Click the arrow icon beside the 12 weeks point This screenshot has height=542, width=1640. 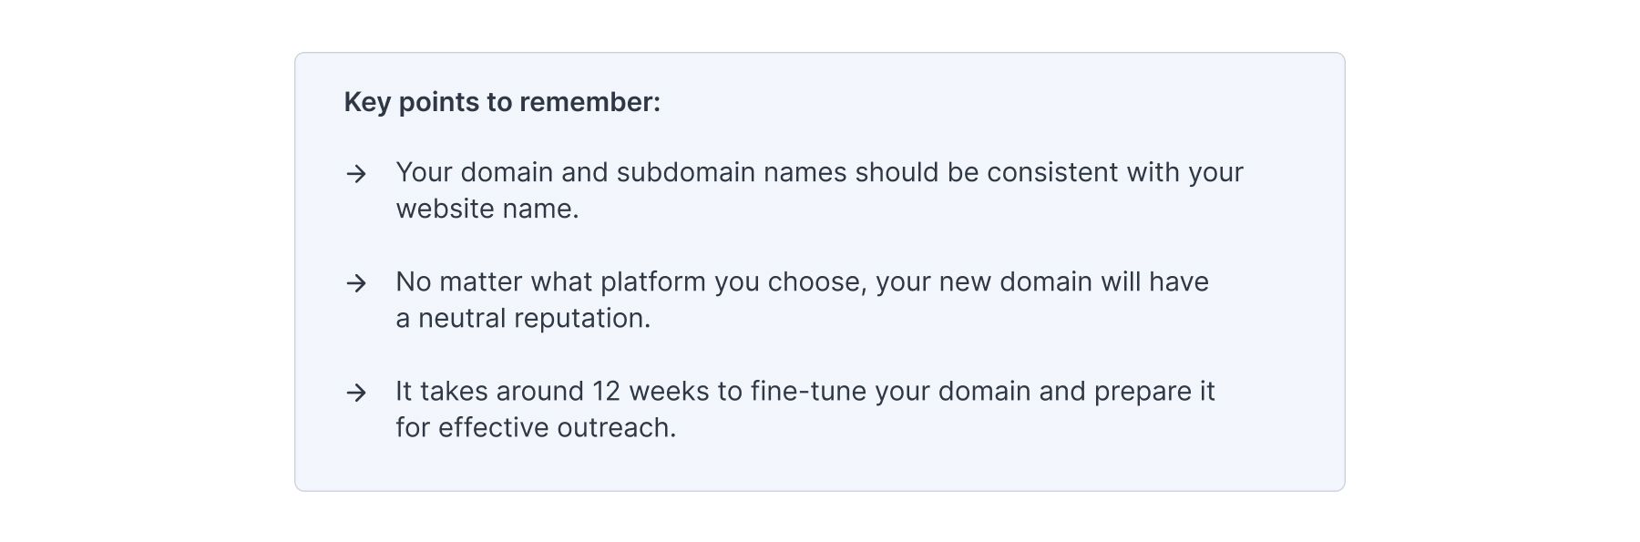click(356, 393)
